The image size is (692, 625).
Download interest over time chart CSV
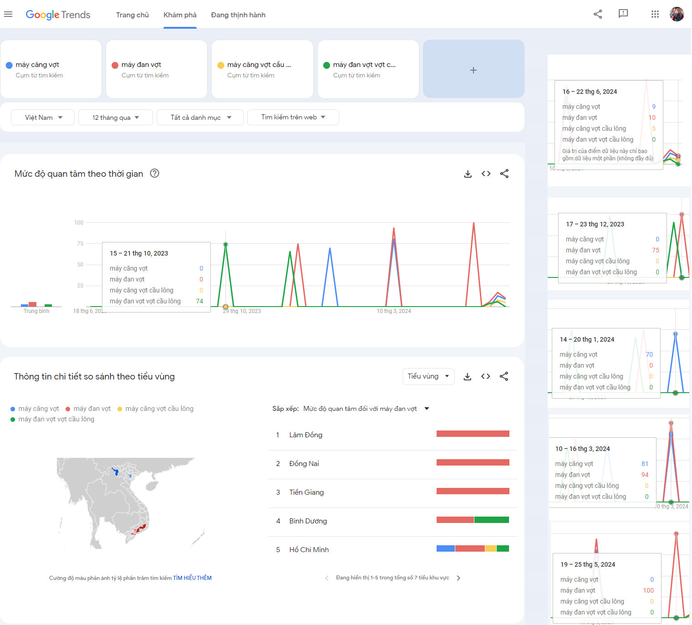coord(468,174)
